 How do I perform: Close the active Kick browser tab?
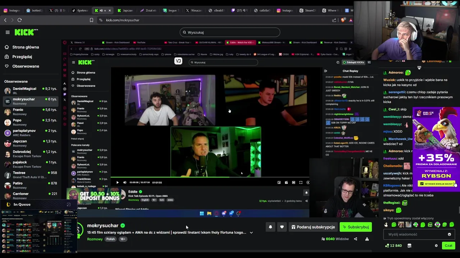[x=110, y=10]
